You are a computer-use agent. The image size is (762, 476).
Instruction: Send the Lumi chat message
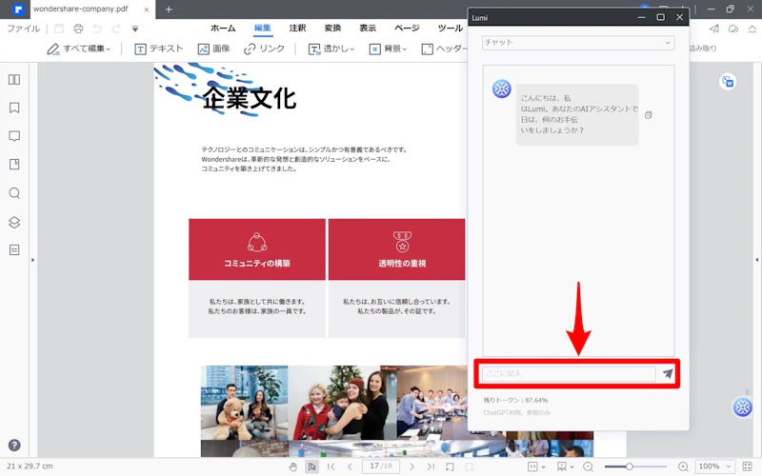click(x=668, y=373)
